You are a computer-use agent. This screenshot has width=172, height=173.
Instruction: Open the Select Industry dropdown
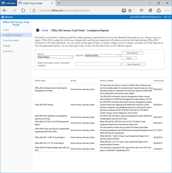(103, 55)
